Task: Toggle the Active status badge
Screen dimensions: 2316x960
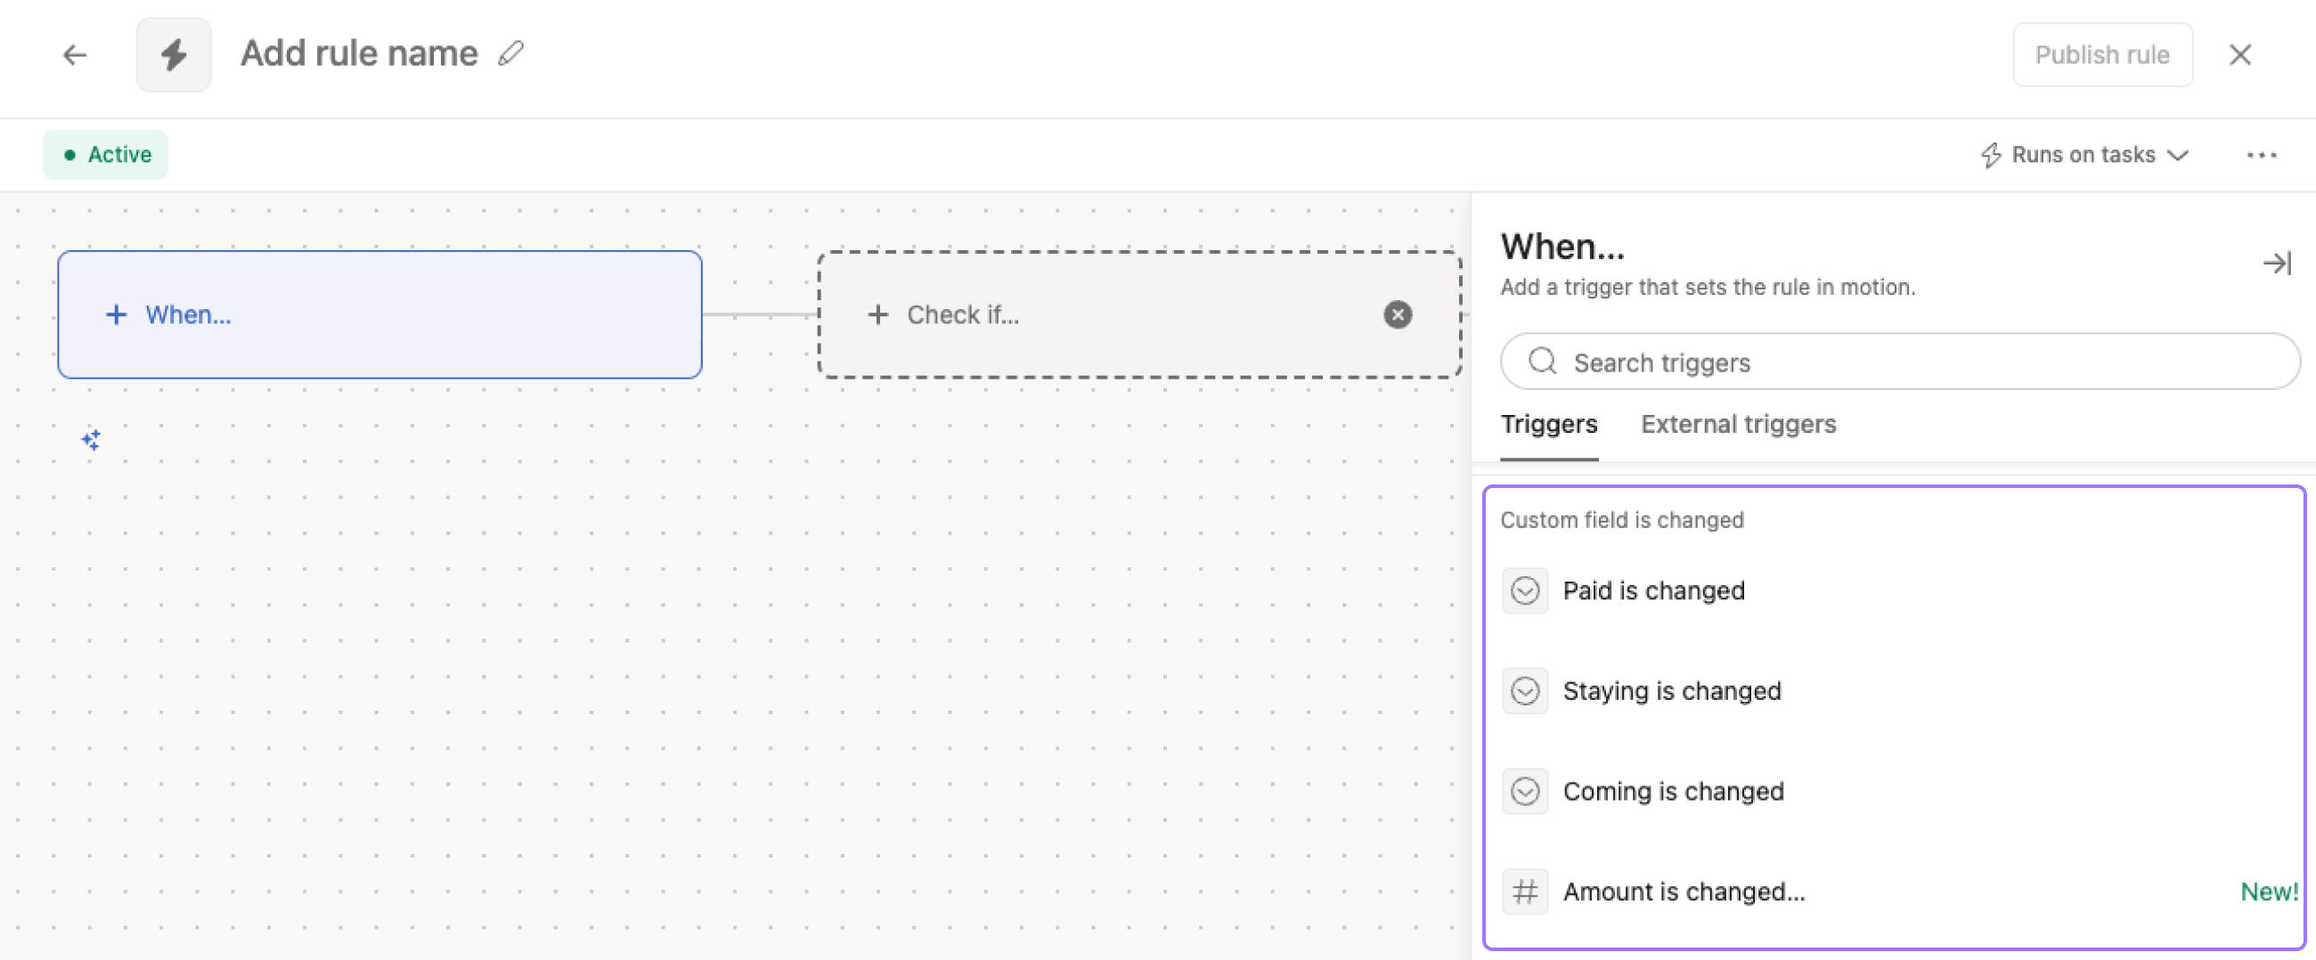Action: (x=106, y=155)
